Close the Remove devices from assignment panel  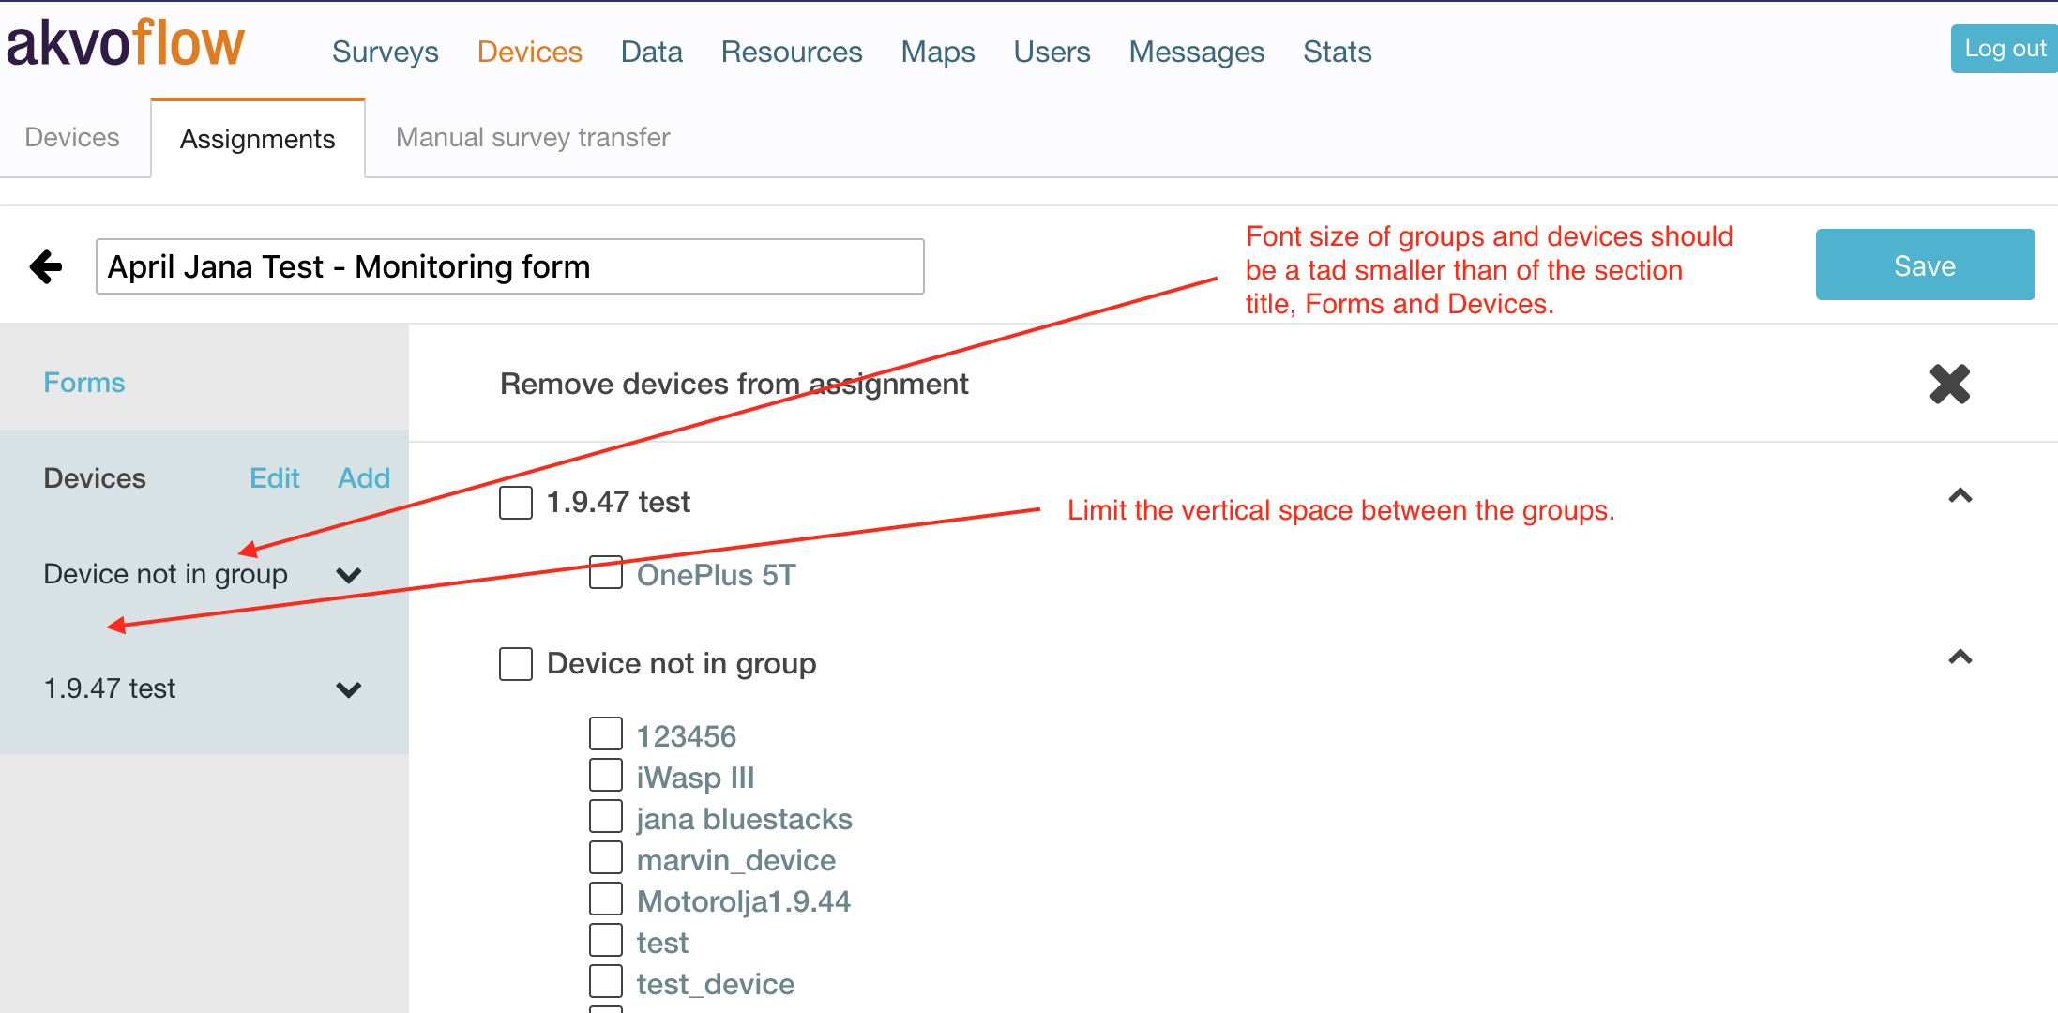[1950, 385]
